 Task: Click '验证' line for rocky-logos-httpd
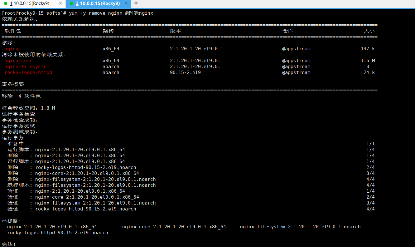click(72, 209)
